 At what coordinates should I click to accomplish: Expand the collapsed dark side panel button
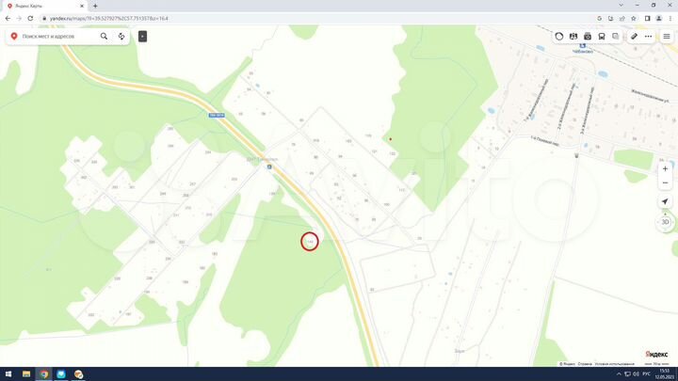[x=143, y=37]
